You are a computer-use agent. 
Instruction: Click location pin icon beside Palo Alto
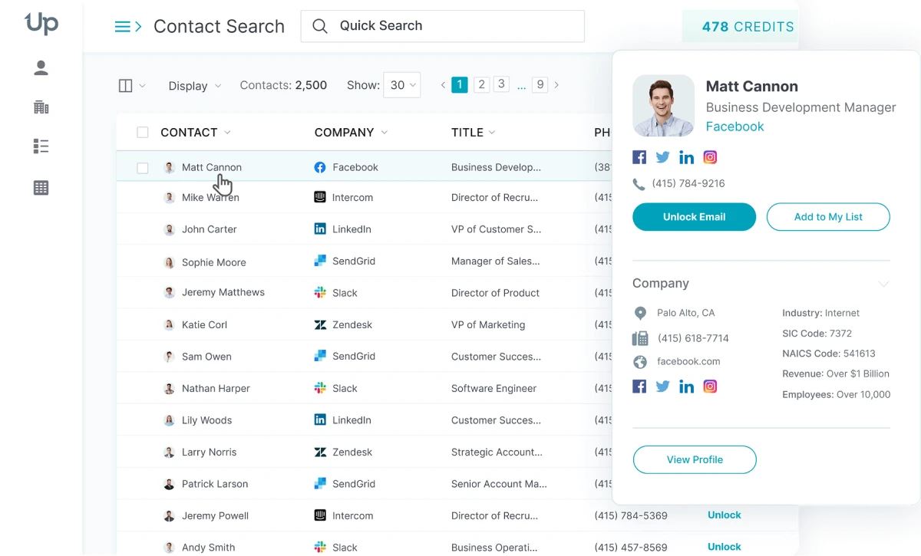(640, 313)
